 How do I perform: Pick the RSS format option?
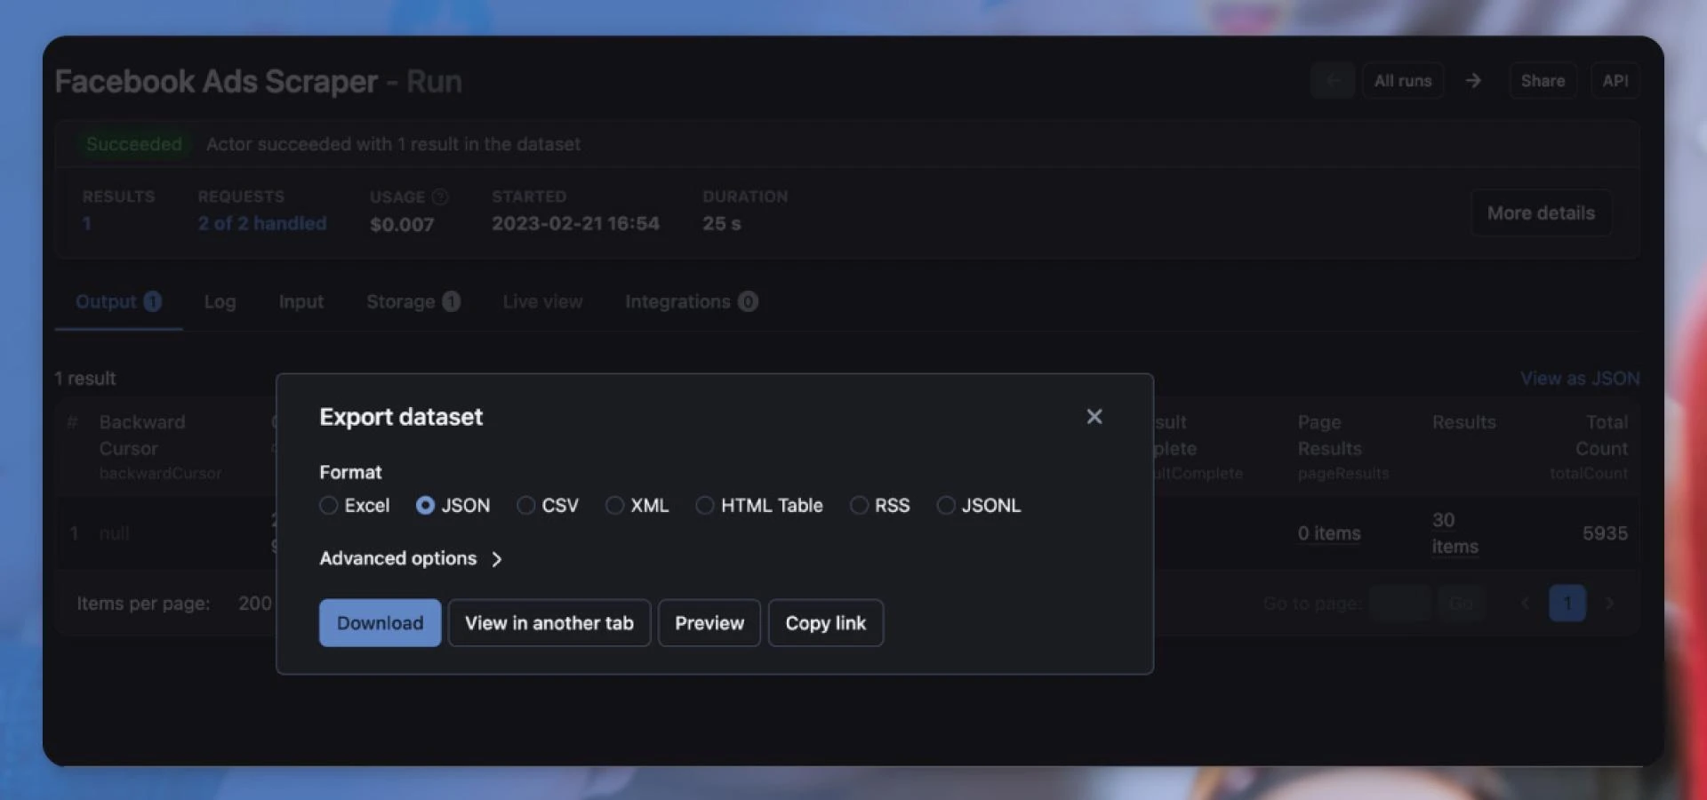tap(859, 506)
